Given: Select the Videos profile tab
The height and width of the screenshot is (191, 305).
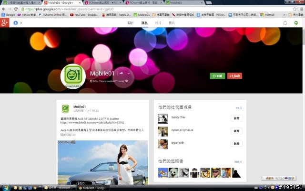Looking at the screenshot, I should [172, 23].
